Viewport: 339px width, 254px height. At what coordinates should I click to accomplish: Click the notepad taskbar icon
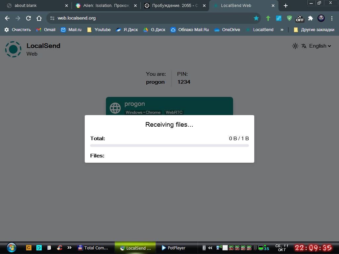pos(49,248)
